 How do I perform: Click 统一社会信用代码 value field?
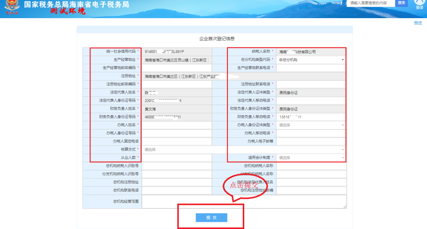(176, 52)
